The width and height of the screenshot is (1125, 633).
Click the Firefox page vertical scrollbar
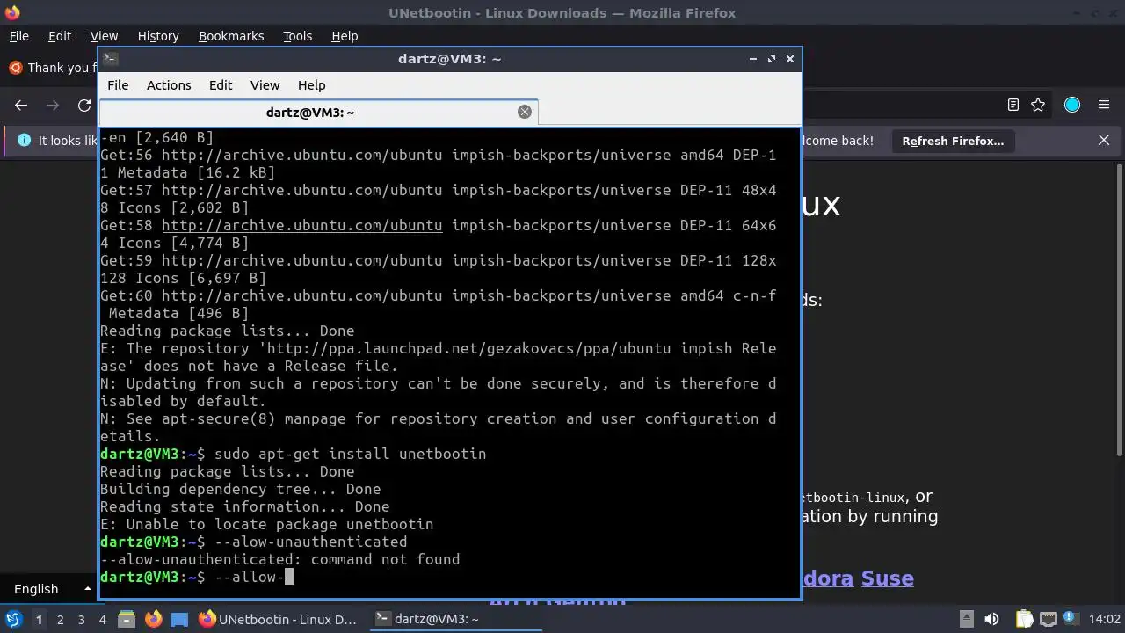pos(1119,308)
